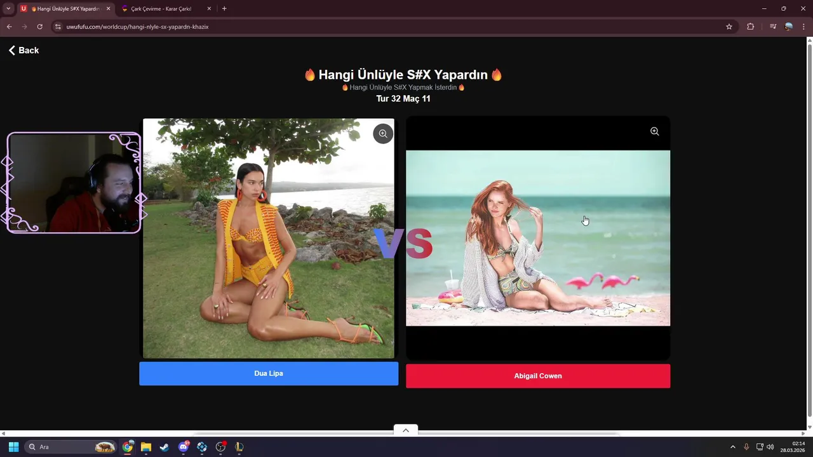
Task: Open OBS Studio from the taskbar
Action: pos(220,447)
